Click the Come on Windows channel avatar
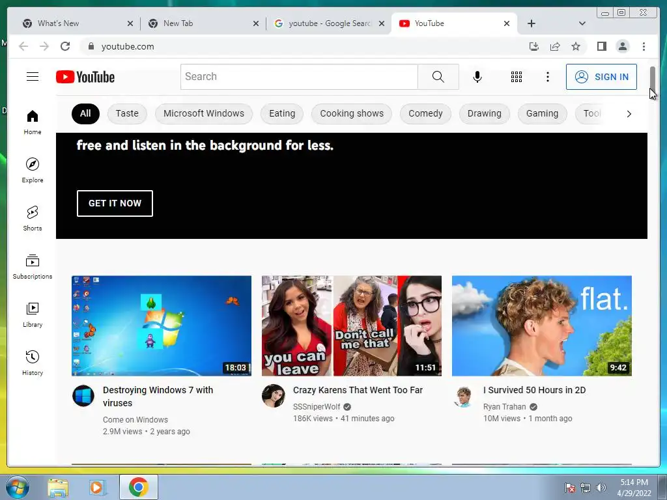Image resolution: width=667 pixels, height=500 pixels. tap(83, 396)
